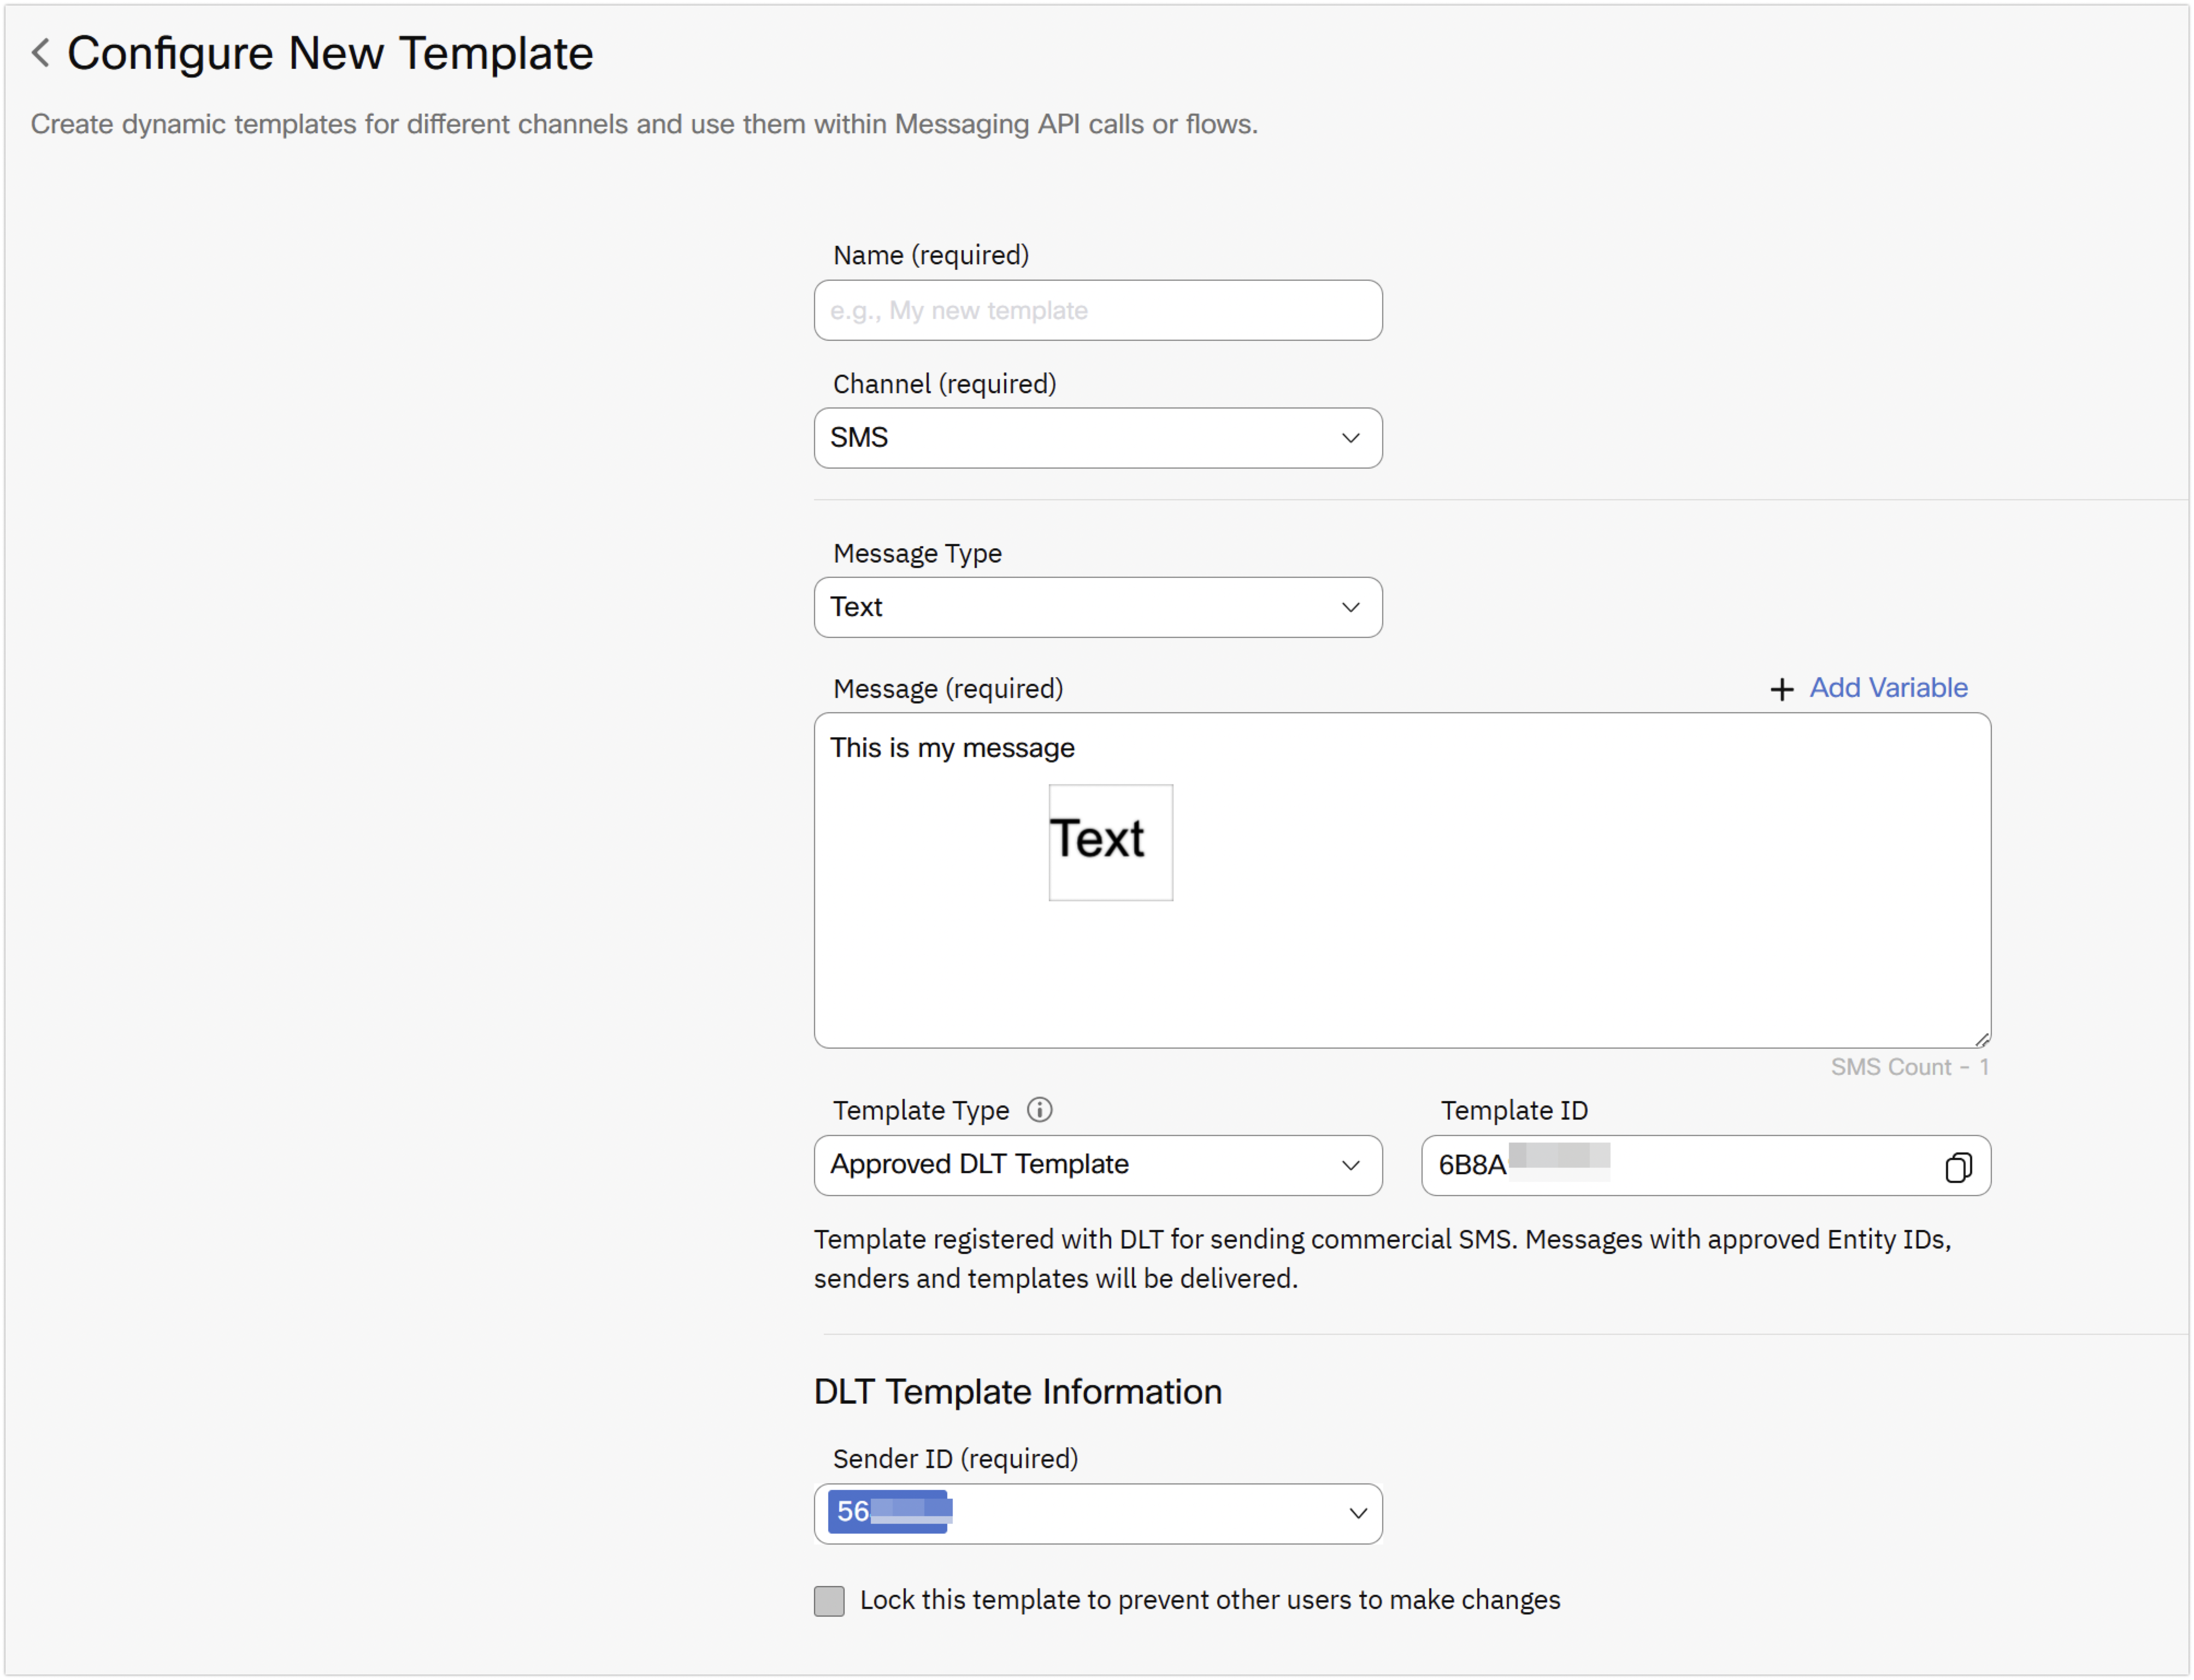Open the Message Type dropdown showing Text
The width and height of the screenshot is (2194, 1680).
1098,607
